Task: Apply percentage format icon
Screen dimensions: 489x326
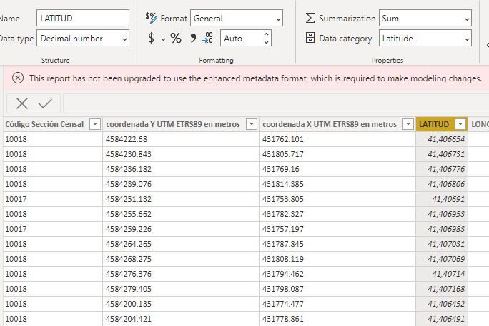Action: 176,39
